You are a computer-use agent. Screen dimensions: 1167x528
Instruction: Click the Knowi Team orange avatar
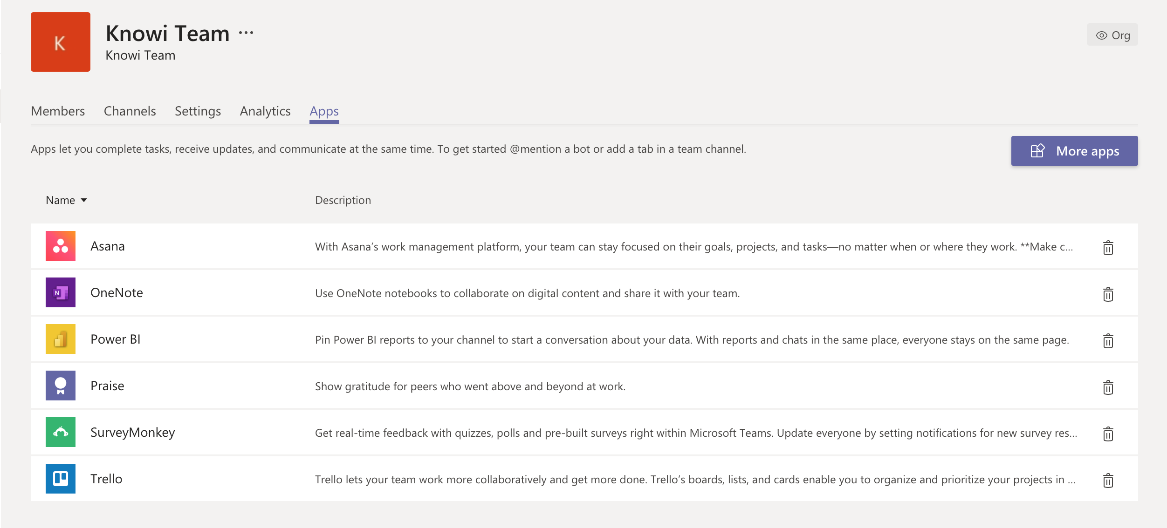(x=61, y=42)
